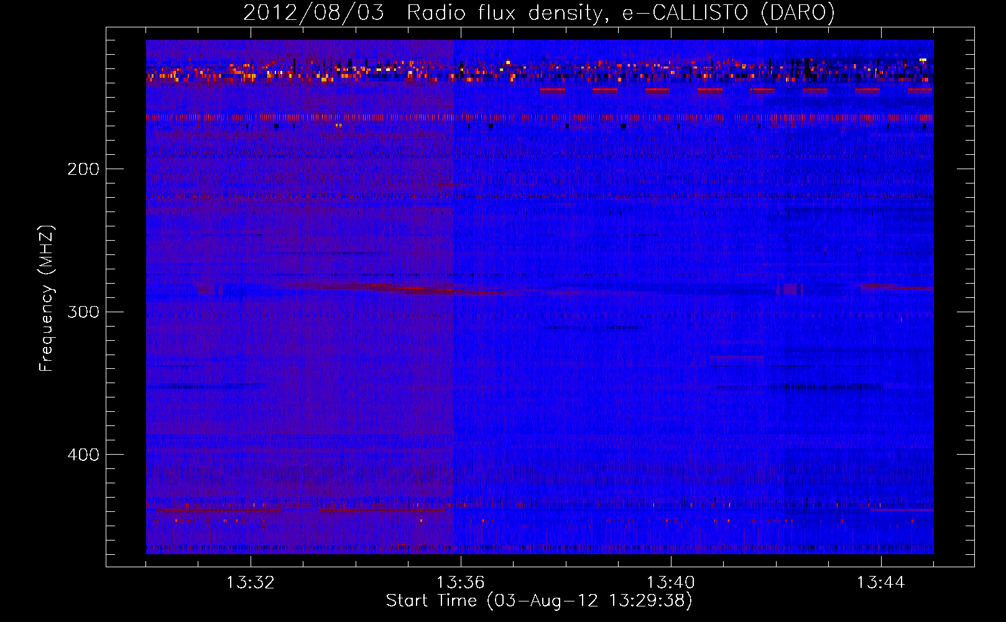Viewport: 1006px width, 622px height.
Task: Click the 13:36 time tick label
Action: (x=461, y=583)
